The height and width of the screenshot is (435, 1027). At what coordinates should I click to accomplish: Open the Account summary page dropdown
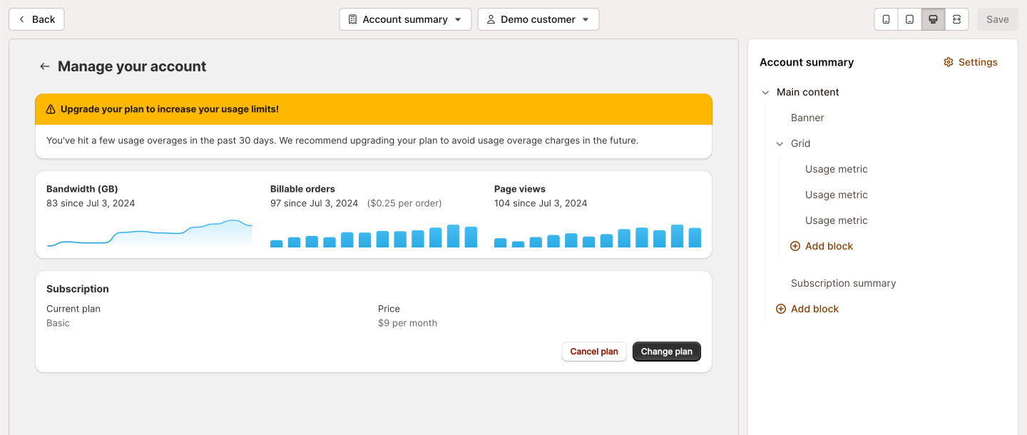405,19
